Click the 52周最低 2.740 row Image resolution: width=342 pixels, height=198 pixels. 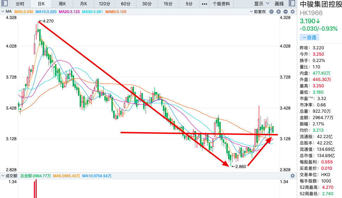point(317,193)
